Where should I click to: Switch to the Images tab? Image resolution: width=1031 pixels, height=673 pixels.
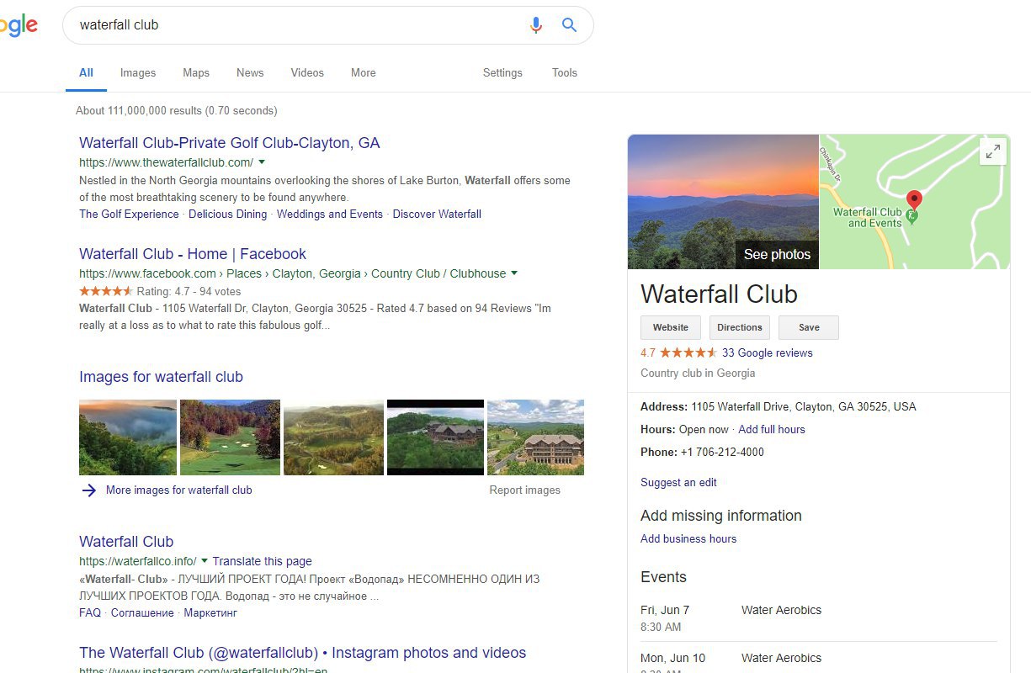138,73
